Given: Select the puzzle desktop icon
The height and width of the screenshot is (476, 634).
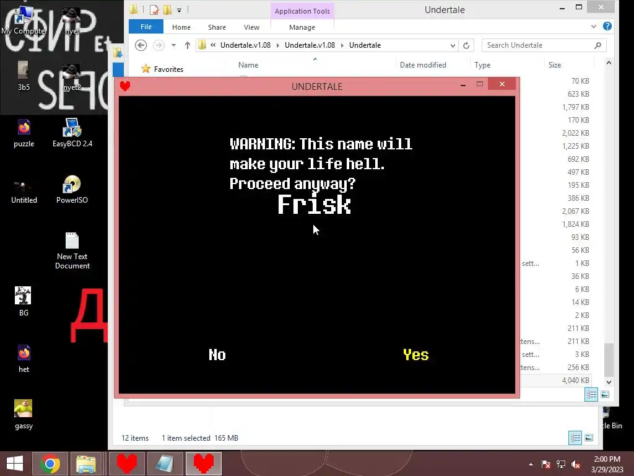Looking at the screenshot, I should coord(24,134).
